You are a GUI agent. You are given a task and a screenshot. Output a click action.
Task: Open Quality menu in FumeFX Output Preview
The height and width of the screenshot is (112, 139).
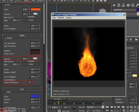coord(69,18)
